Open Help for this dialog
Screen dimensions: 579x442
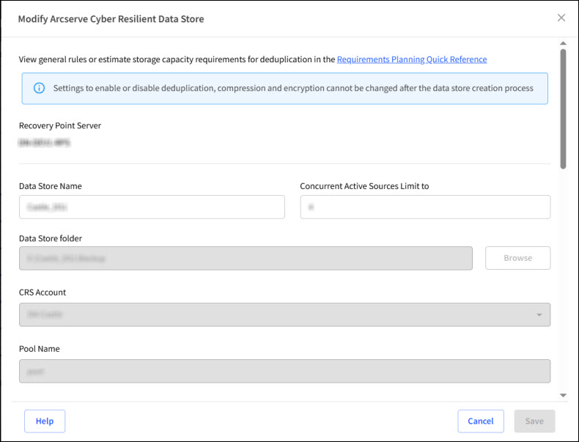45,421
